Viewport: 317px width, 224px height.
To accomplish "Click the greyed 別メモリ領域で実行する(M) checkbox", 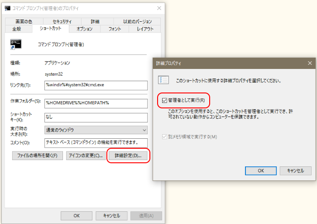I will point(164,137).
